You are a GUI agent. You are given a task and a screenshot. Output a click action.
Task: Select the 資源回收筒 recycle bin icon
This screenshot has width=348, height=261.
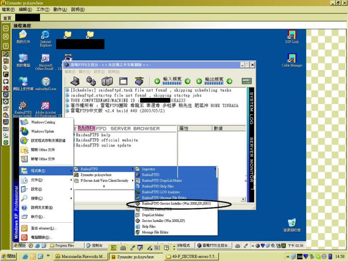tap(292, 225)
